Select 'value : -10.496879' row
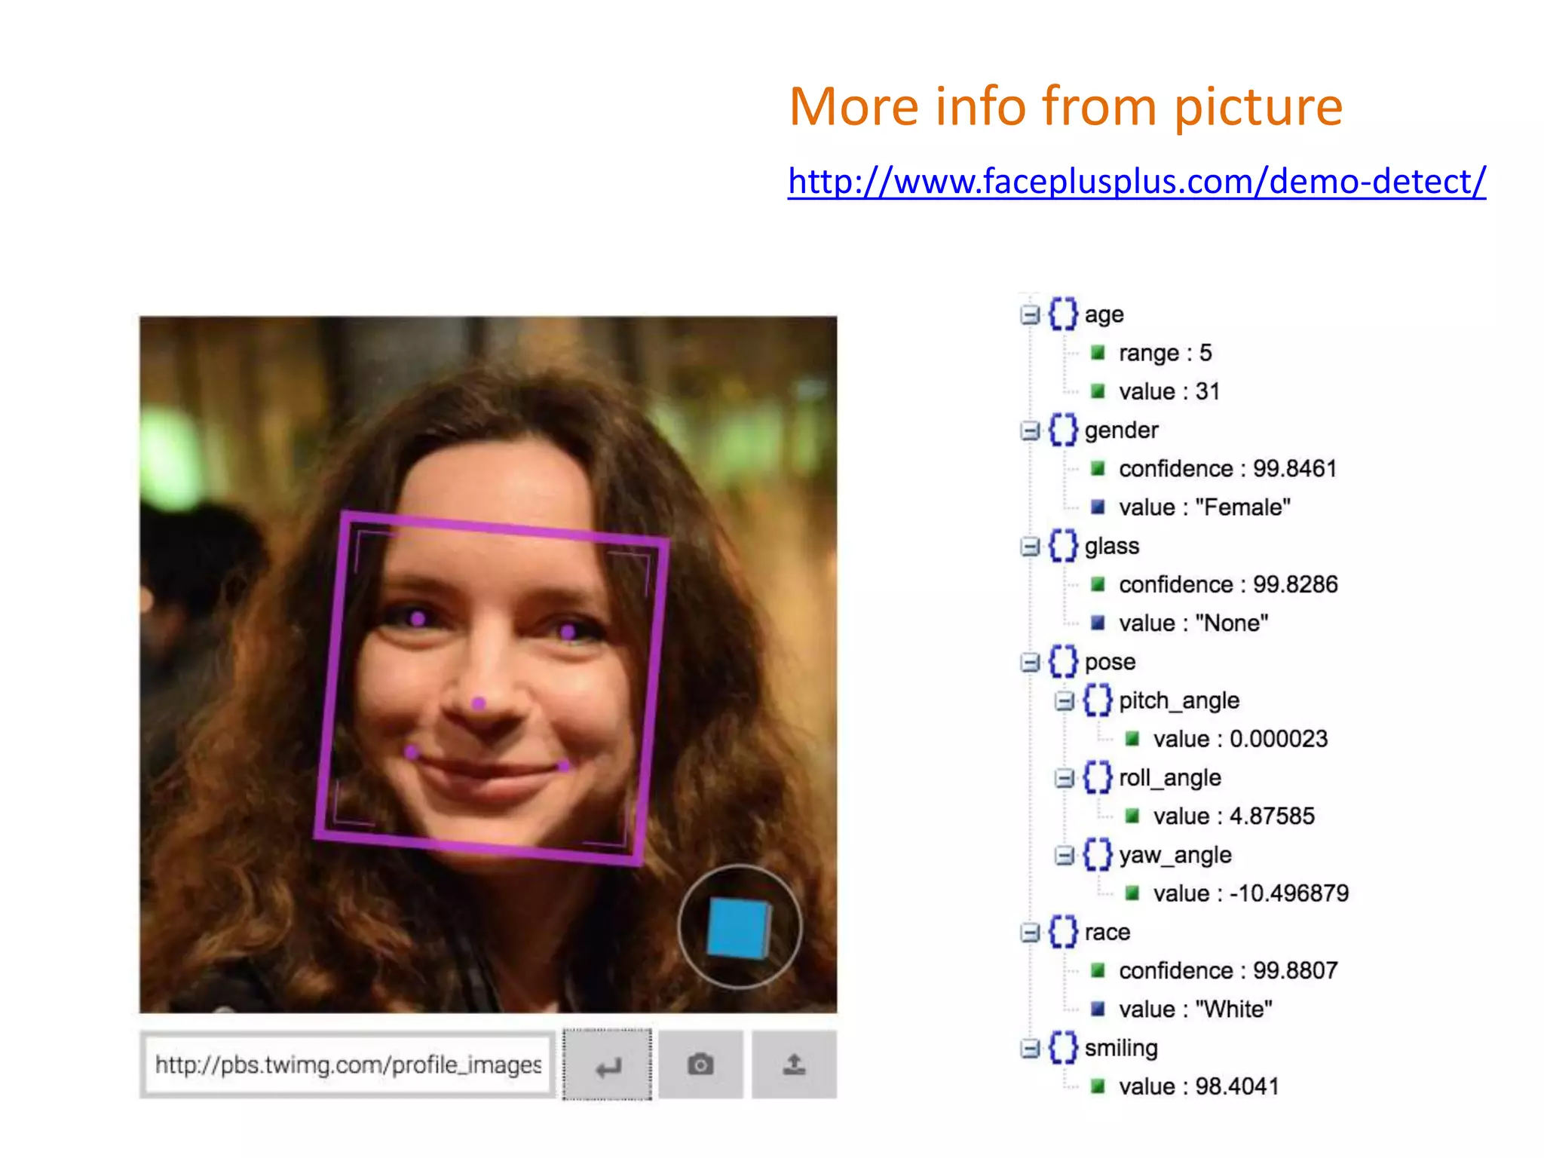This screenshot has height=1158, width=1544. pyautogui.click(x=1237, y=893)
